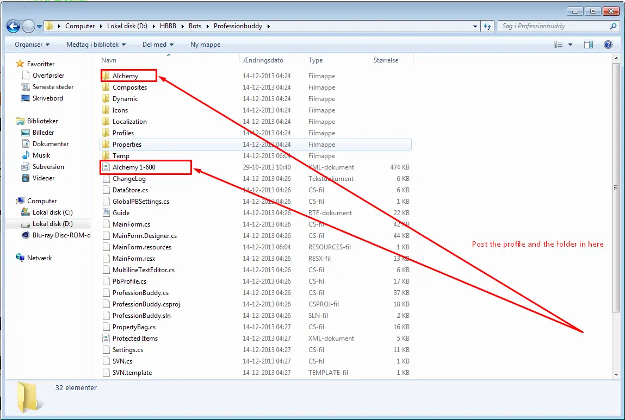Screen dimensions: 625x420
Task: Click the scrollbar down arrow in file list
Action: coord(616,374)
